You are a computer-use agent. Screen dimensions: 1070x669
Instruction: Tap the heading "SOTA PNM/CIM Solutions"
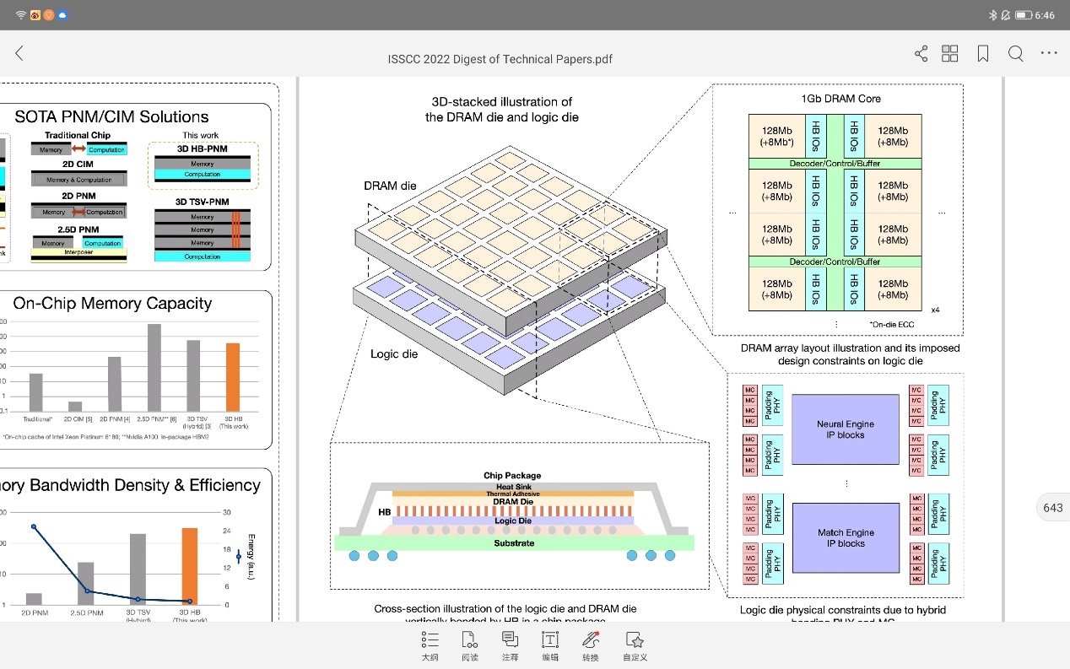click(111, 117)
